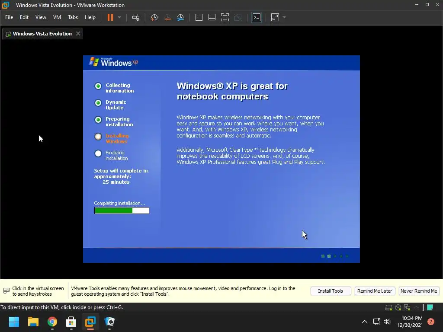The height and width of the screenshot is (332, 443).
Task: Send Ctrl+Alt+Del to the VM
Action: 136,17
